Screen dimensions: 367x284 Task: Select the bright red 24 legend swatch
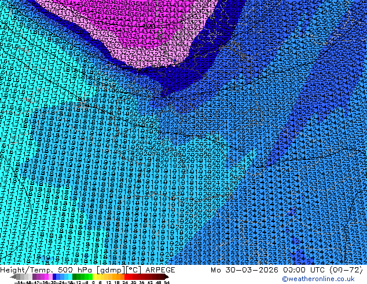coord(127,276)
